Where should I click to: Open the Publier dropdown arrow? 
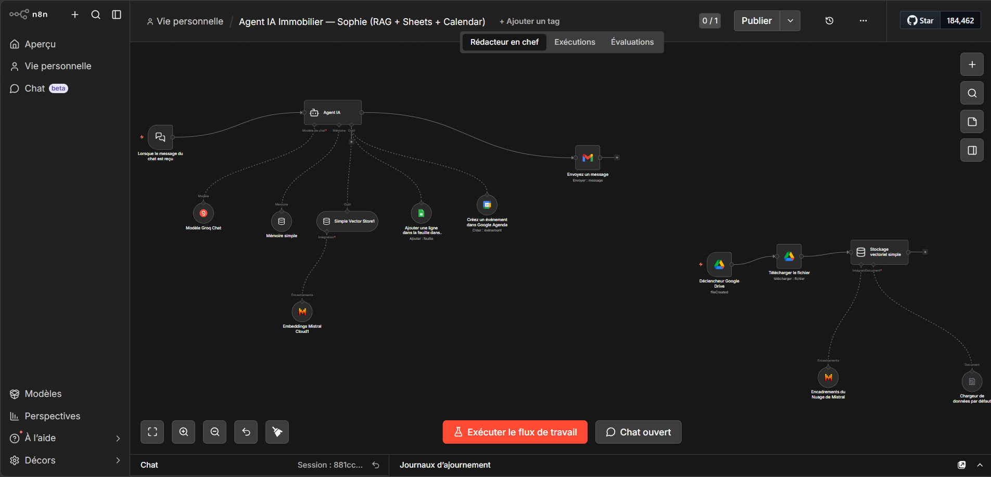(x=790, y=21)
